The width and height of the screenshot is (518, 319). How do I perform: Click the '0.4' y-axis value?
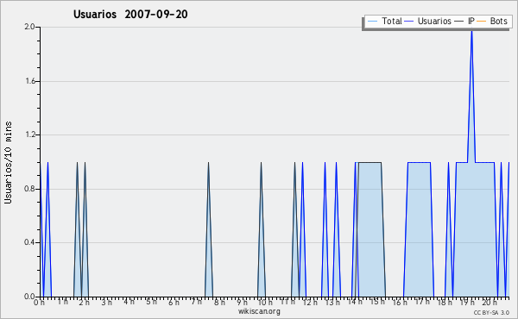[29, 242]
